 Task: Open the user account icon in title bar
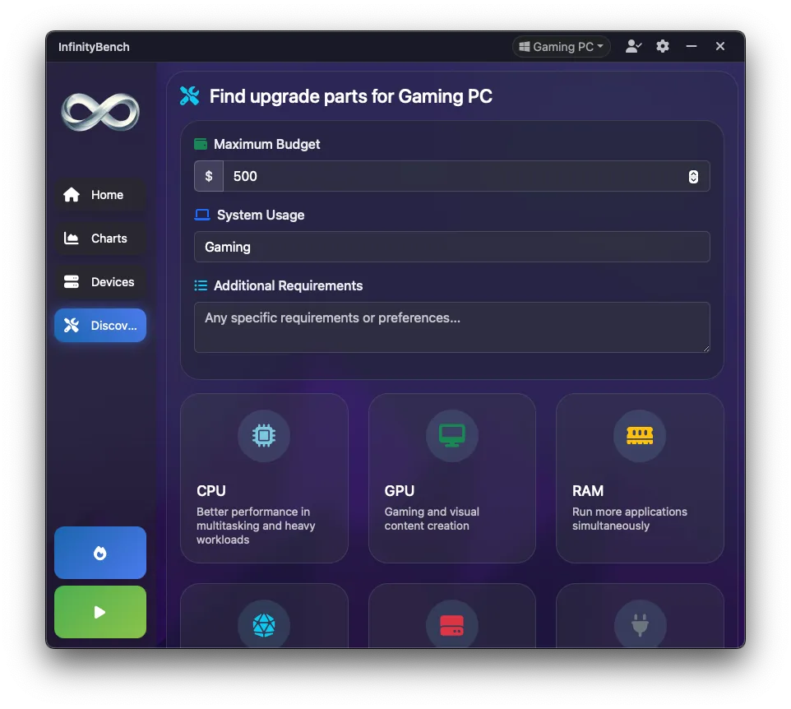click(x=632, y=47)
